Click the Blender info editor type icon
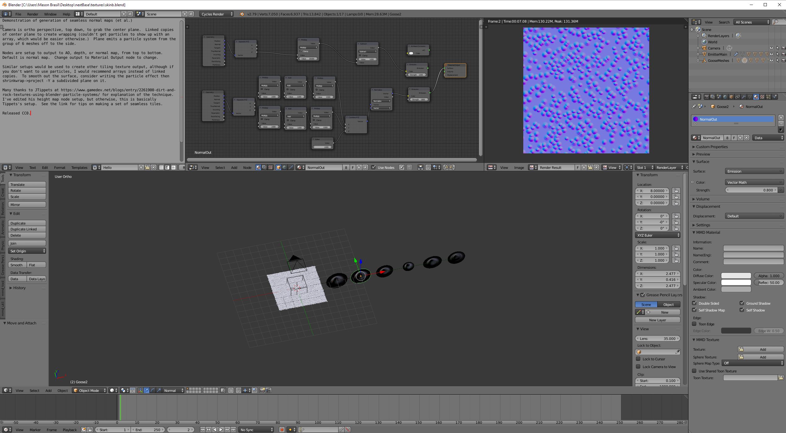 7,14
